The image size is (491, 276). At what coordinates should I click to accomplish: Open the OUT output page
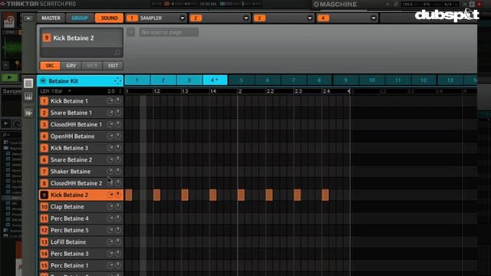click(113, 65)
